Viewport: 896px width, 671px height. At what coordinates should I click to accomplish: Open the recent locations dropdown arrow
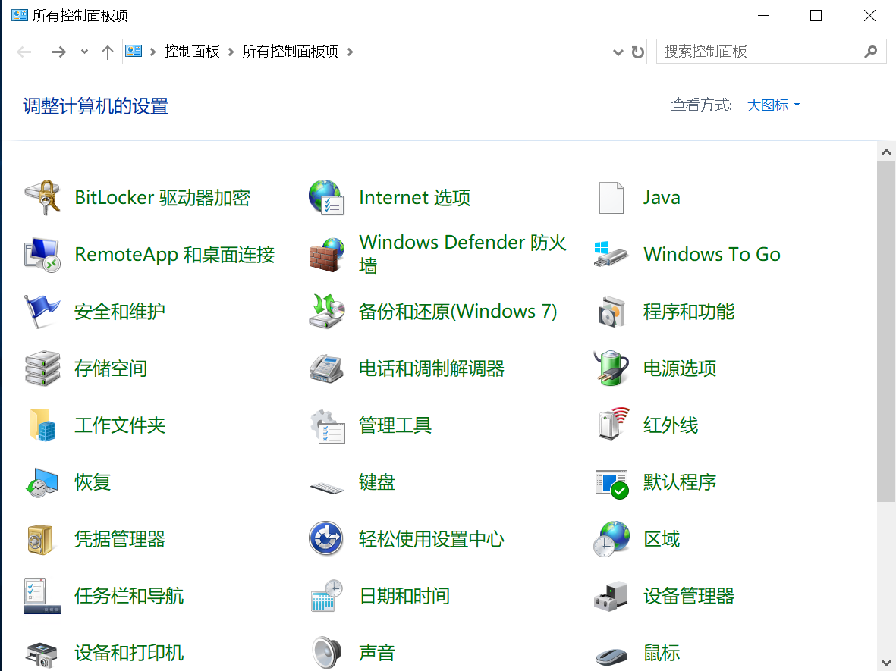pyautogui.click(x=84, y=52)
